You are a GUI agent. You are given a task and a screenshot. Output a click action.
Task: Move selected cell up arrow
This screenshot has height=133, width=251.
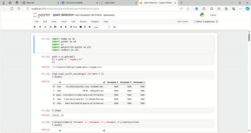point(61,27)
